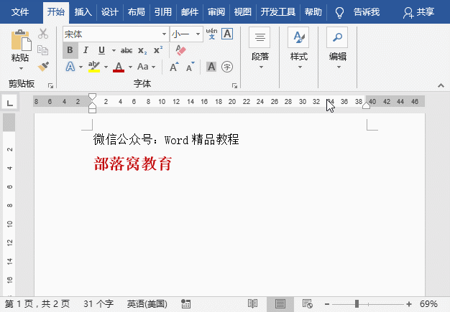Open the 文件 file tab
The image size is (450, 312).
pos(20,12)
